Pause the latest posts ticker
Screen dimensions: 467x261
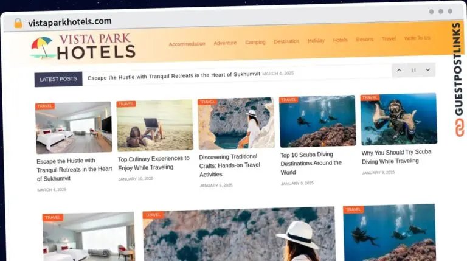pos(413,70)
